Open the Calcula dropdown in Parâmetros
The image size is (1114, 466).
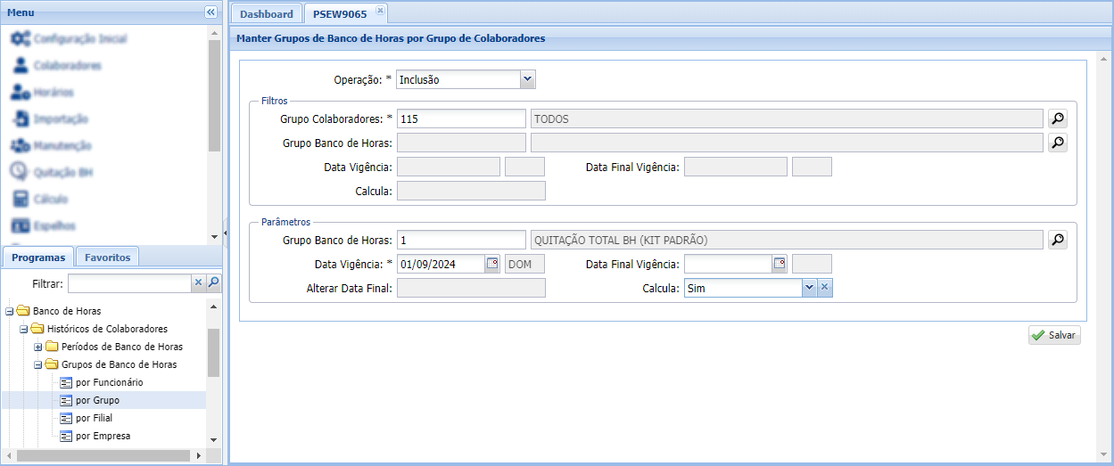point(808,288)
